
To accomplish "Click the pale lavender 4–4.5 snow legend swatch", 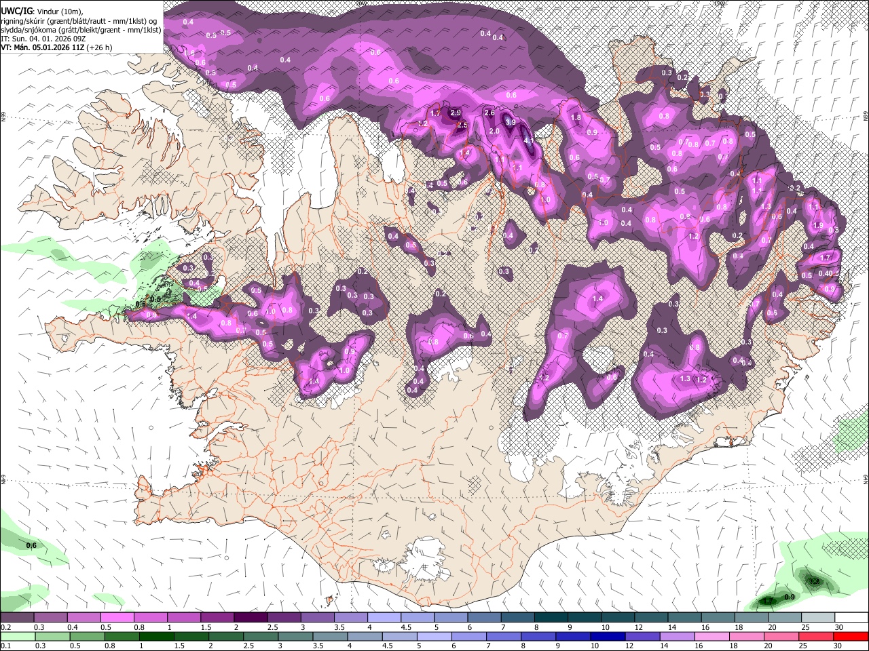I will point(384,618).
